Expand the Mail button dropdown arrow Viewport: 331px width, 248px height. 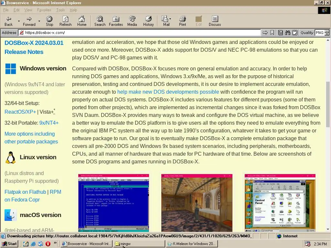(x=170, y=19)
